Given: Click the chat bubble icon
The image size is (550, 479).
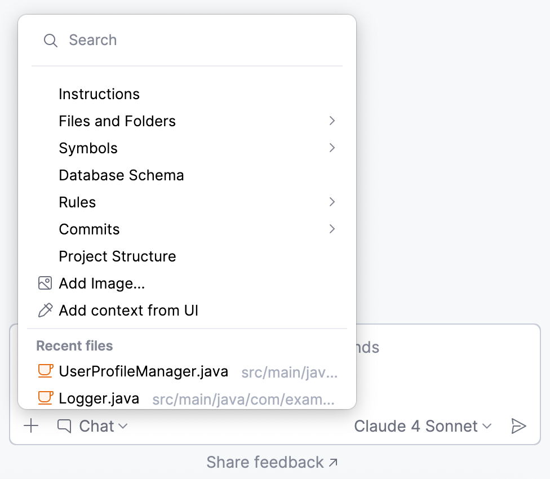Looking at the screenshot, I should click(66, 426).
